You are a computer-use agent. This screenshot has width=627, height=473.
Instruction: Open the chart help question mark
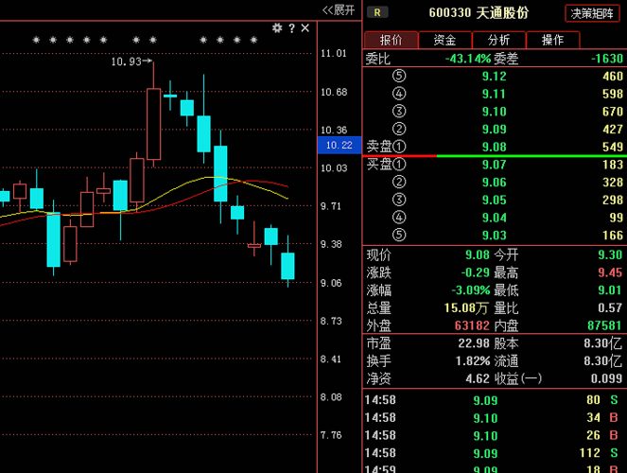(x=291, y=28)
